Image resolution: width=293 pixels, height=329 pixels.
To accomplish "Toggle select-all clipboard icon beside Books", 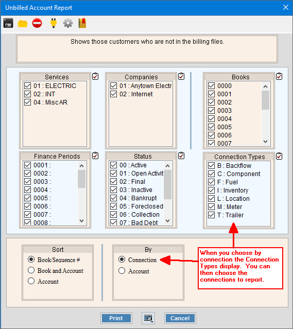I will pyautogui.click(x=279, y=76).
